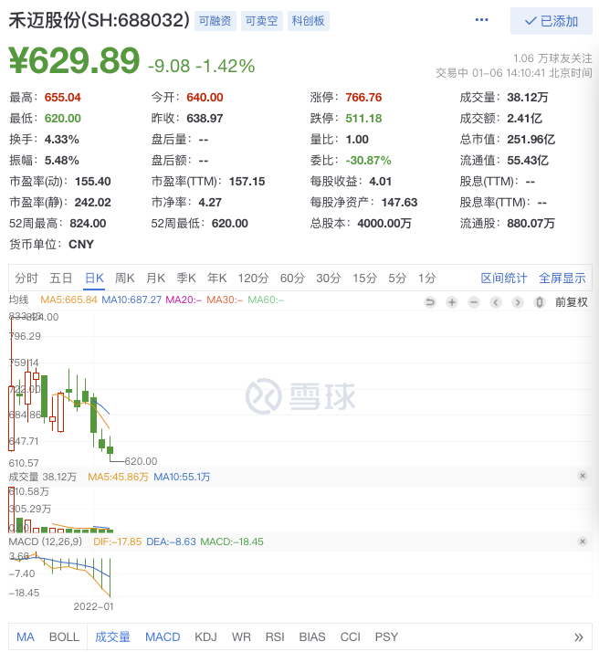Toggle the WR indicator
Image resolution: width=599 pixels, height=652 pixels.
coord(241,637)
